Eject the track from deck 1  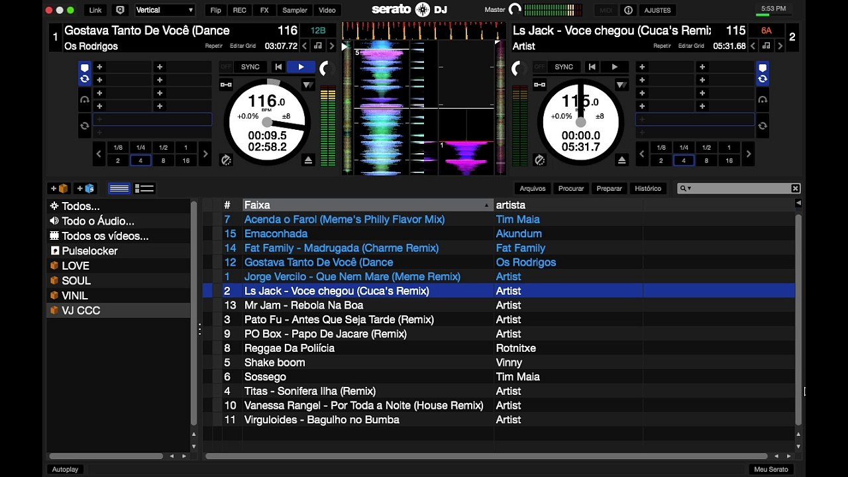308,160
